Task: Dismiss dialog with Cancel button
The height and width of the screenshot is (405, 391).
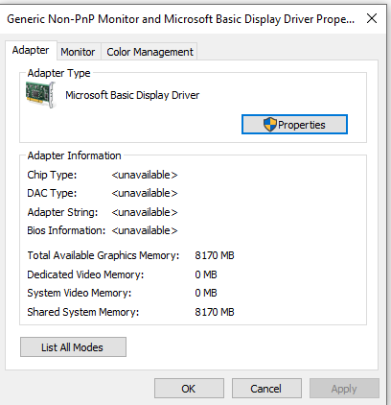Action: [266, 389]
